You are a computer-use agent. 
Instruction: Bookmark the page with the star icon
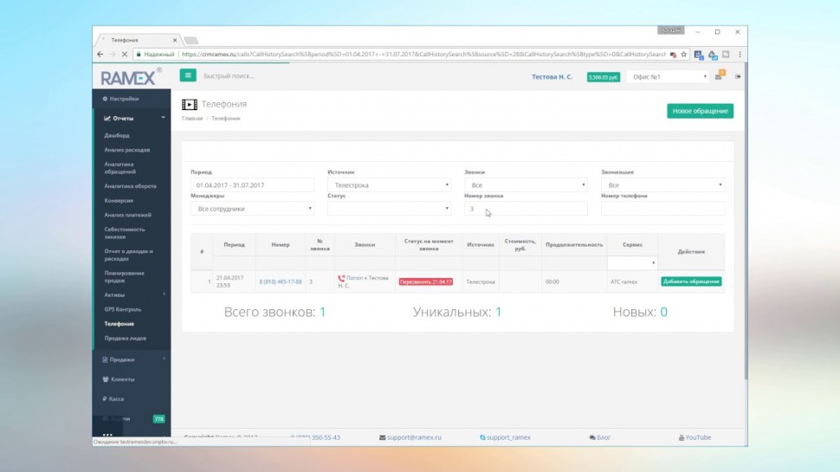click(x=684, y=54)
